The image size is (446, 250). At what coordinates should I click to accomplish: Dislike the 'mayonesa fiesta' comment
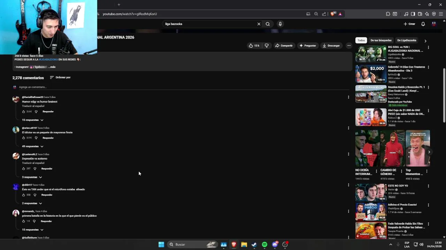pyautogui.click(x=36, y=138)
